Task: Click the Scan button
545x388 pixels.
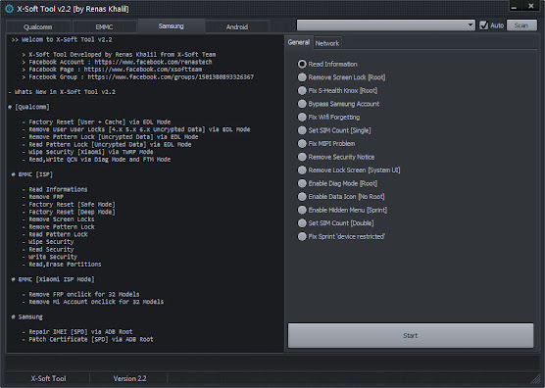Action: [x=521, y=25]
